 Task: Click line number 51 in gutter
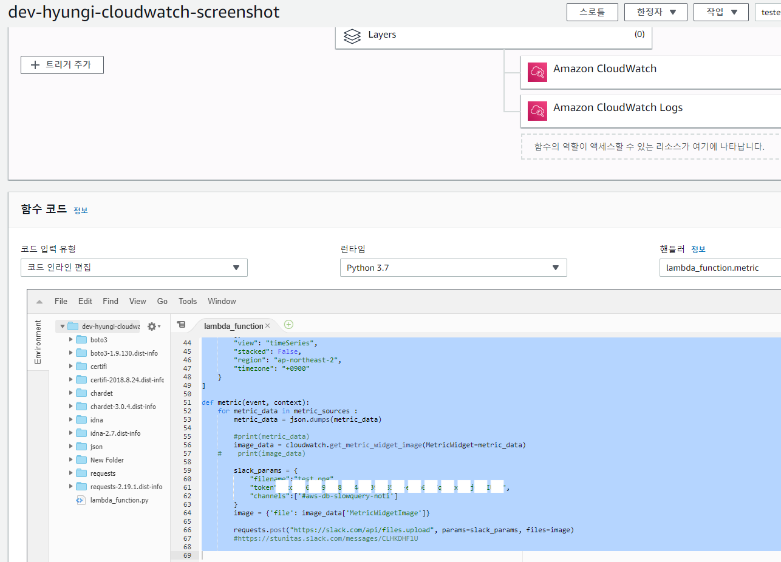(187, 402)
